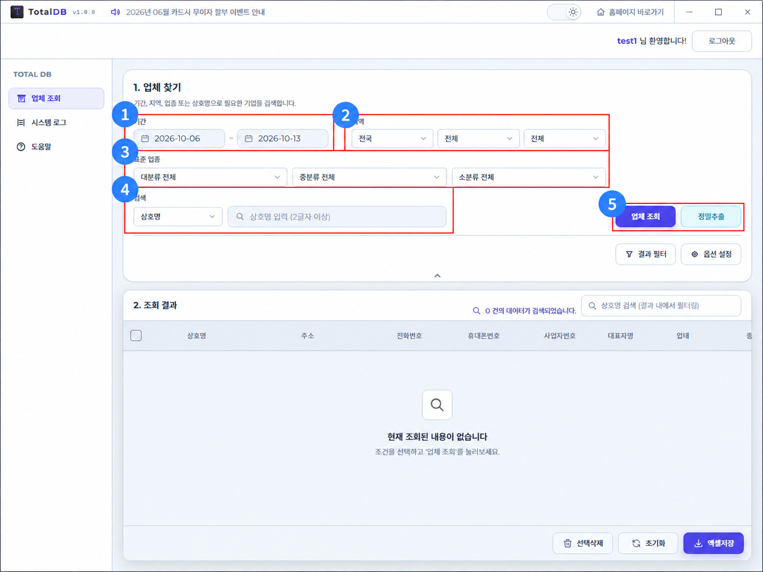Screen dimensions: 763x572
Task: Click the 업체 조회 sidebar icon
Action: click(21, 98)
